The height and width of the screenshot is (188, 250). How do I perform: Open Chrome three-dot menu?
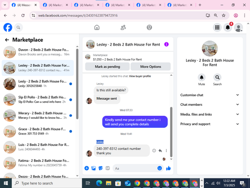(x=244, y=16)
